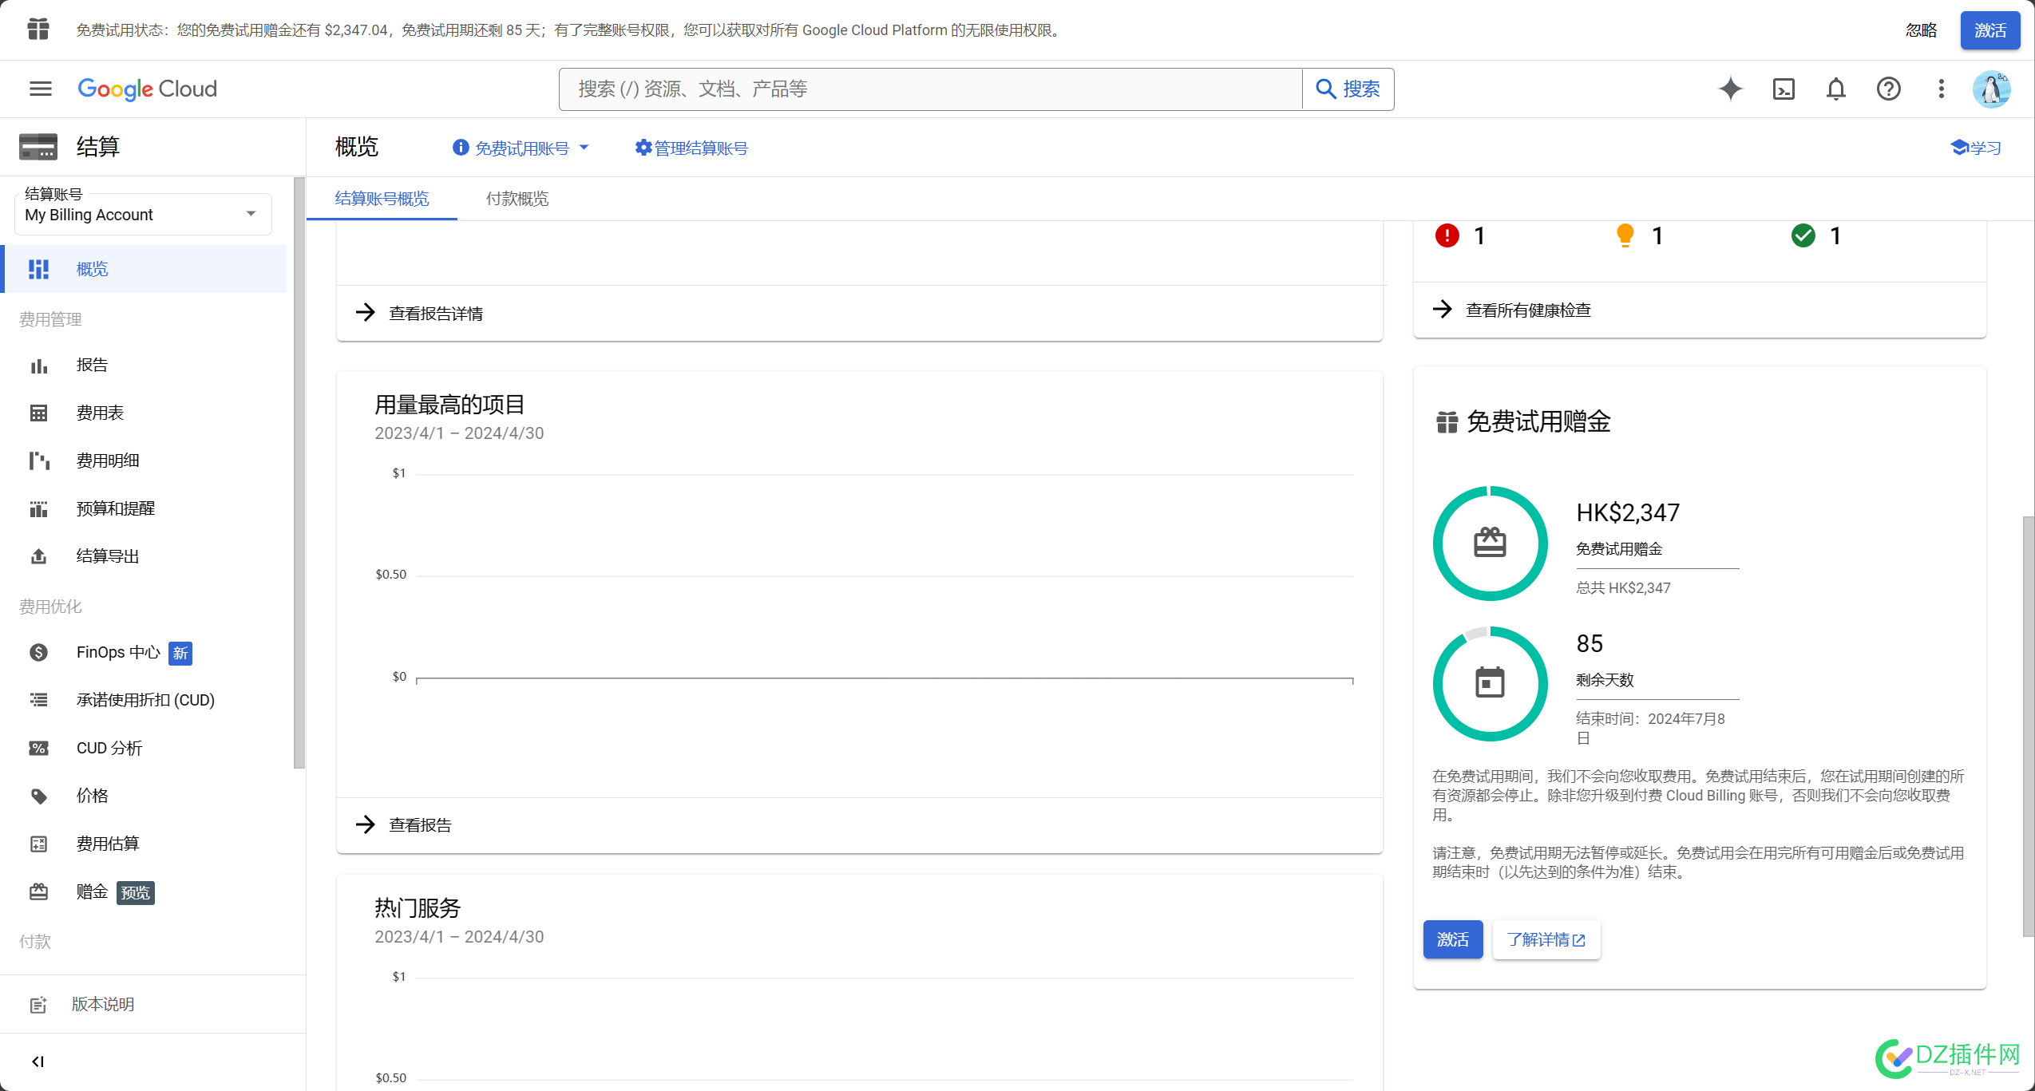Click the billing credit card icon
2035x1091 pixels.
point(38,147)
